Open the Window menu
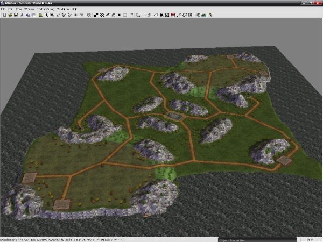The width and height of the screenshot is (323, 242). tap(30, 9)
